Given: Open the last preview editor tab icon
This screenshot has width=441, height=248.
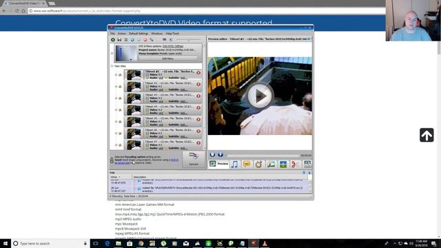Looking at the screenshot, I should click(307, 164).
